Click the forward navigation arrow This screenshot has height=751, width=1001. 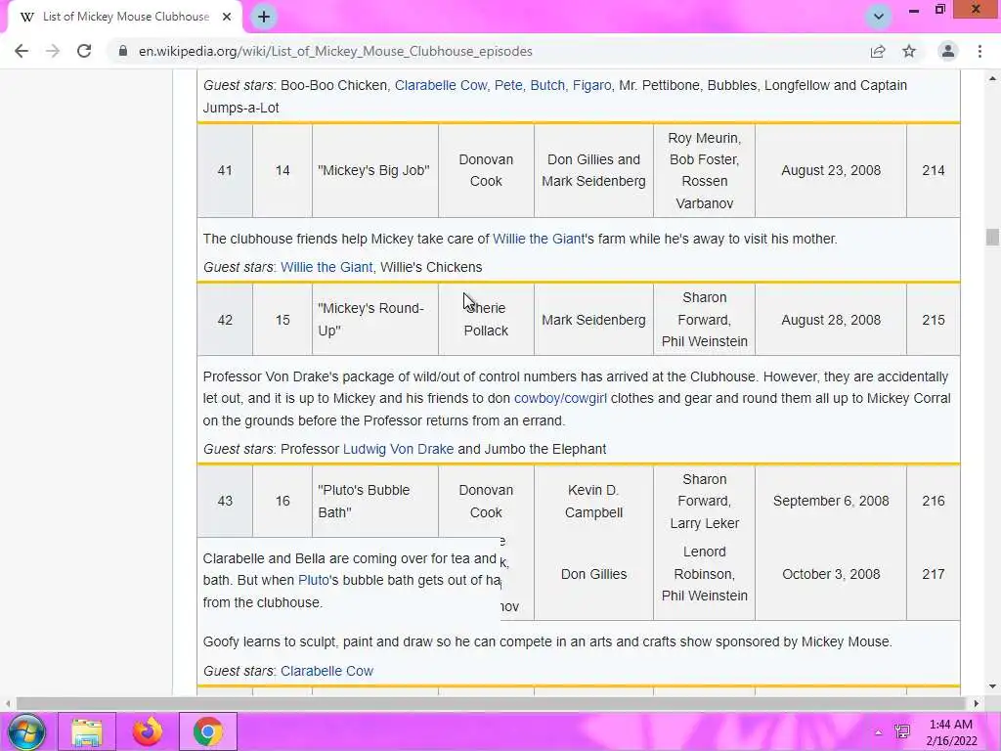[53, 51]
